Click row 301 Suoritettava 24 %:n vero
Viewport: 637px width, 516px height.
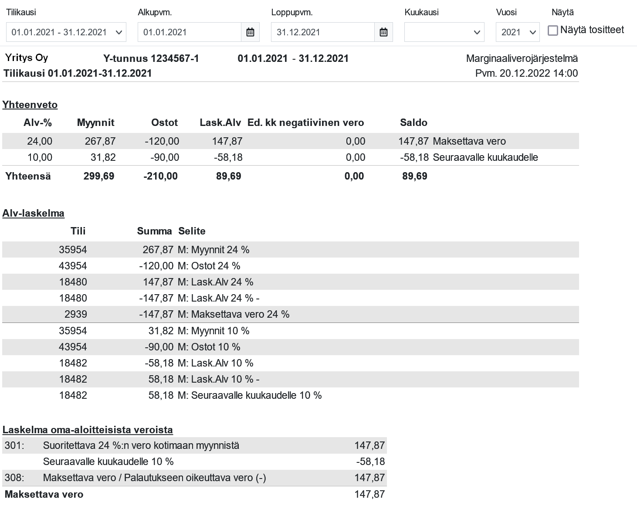[x=194, y=445]
